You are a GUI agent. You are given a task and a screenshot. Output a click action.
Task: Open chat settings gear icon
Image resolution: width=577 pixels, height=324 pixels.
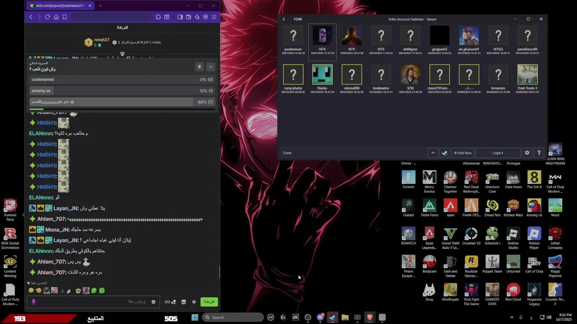click(194, 302)
